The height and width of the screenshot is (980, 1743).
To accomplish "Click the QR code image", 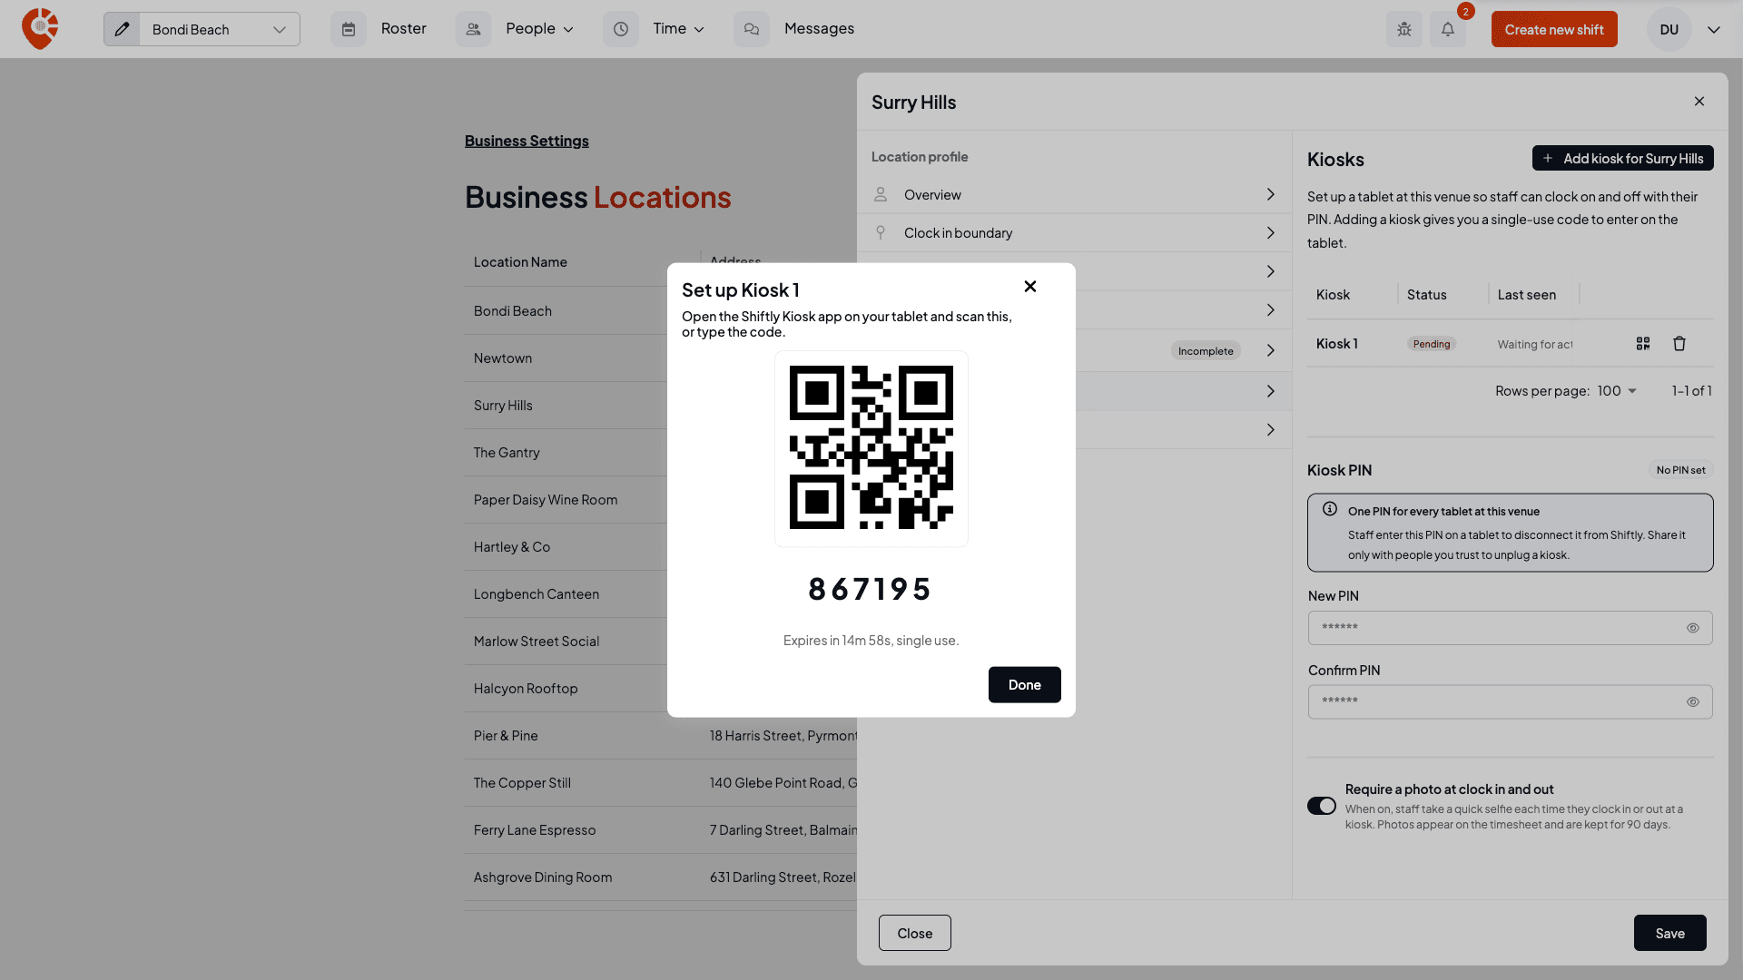I will click(x=871, y=448).
